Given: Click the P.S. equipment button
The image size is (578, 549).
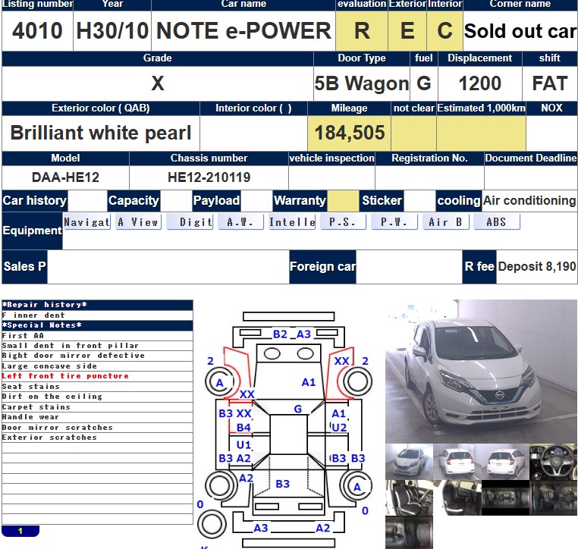Looking at the screenshot, I should [x=343, y=222].
